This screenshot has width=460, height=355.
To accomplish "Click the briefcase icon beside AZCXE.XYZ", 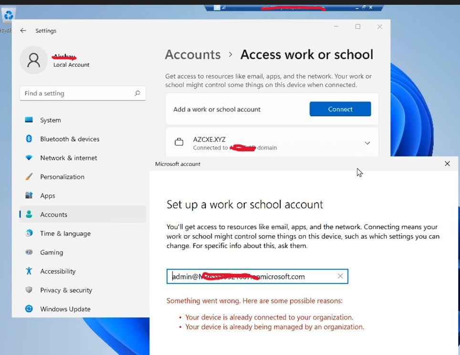I will point(179,142).
